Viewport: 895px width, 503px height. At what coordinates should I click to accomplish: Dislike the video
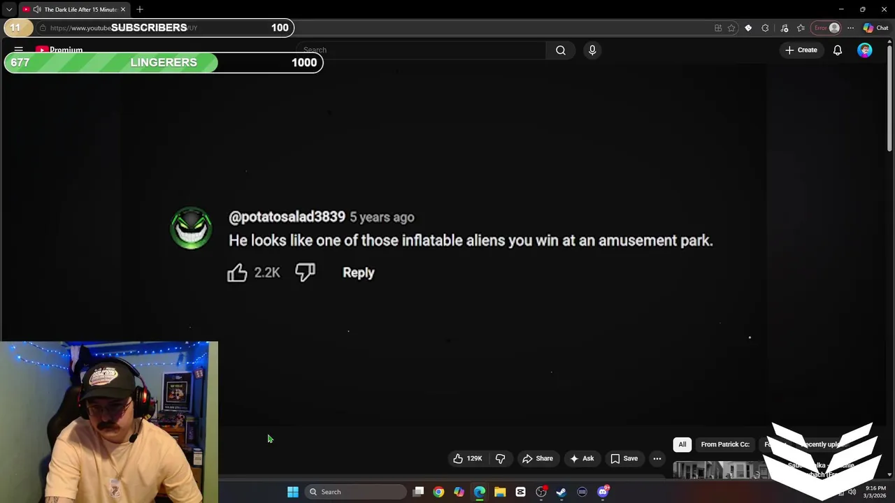500,458
